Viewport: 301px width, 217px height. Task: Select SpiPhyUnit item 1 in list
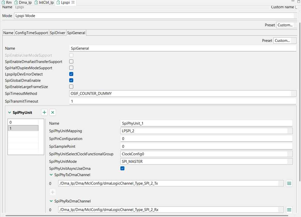coord(23,128)
